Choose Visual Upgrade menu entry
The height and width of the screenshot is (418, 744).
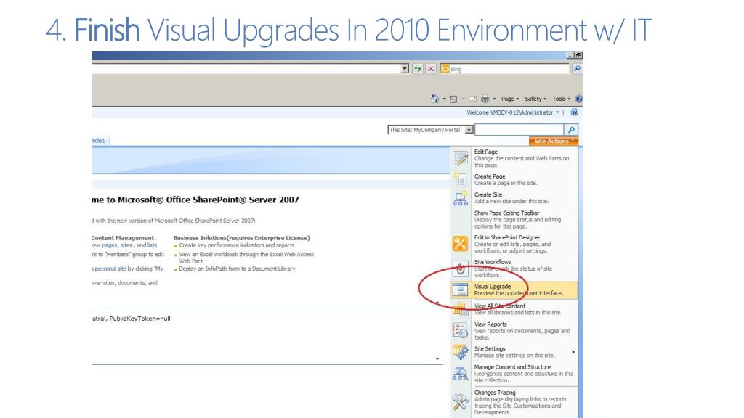tap(514, 290)
